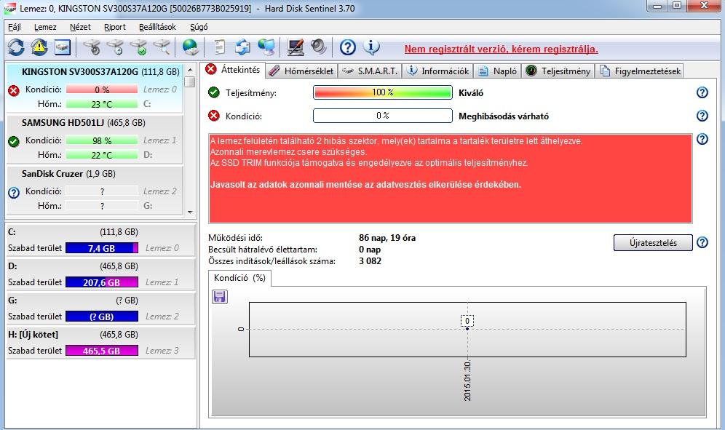This screenshot has width=725, height=430.
Task: Click the disk list scroll up arrow
Action: pos(189,70)
